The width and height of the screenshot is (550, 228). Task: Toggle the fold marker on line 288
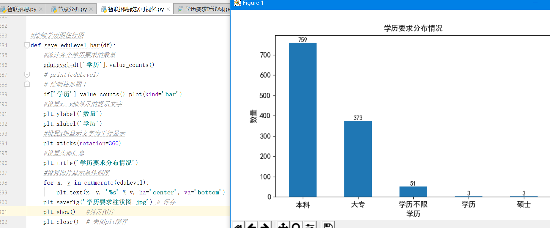pos(27,84)
